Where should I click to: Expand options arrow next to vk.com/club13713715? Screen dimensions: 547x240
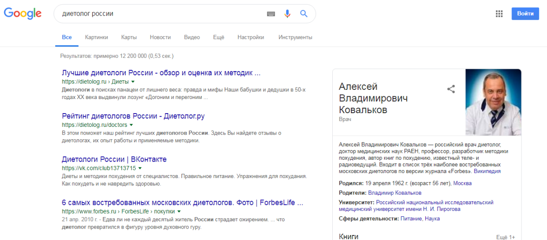(x=141, y=168)
